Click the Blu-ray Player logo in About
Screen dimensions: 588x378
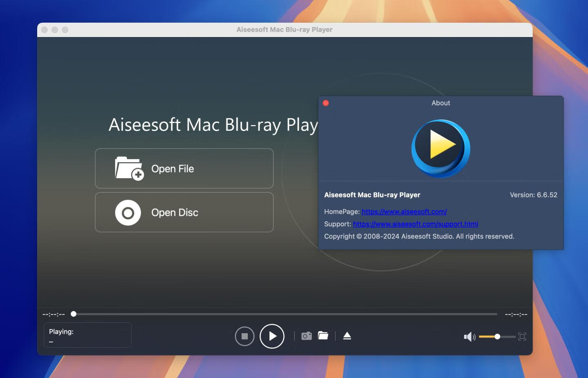441,148
